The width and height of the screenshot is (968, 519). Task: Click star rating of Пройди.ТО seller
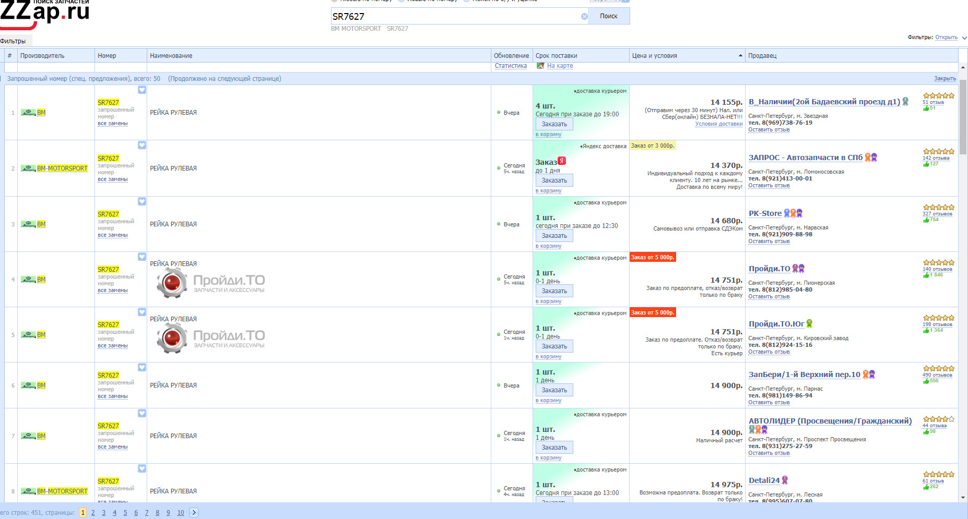[938, 263]
